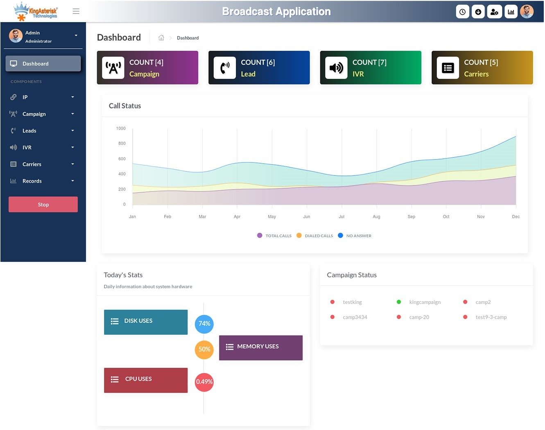Viewport: 545px width, 430px height.
Task: Open the hamburger menu beside the logo
Action: [76, 11]
